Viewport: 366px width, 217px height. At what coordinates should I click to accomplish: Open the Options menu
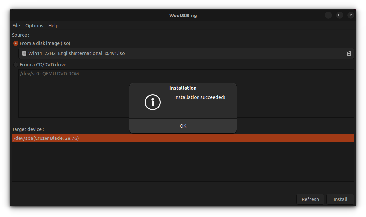coord(34,26)
